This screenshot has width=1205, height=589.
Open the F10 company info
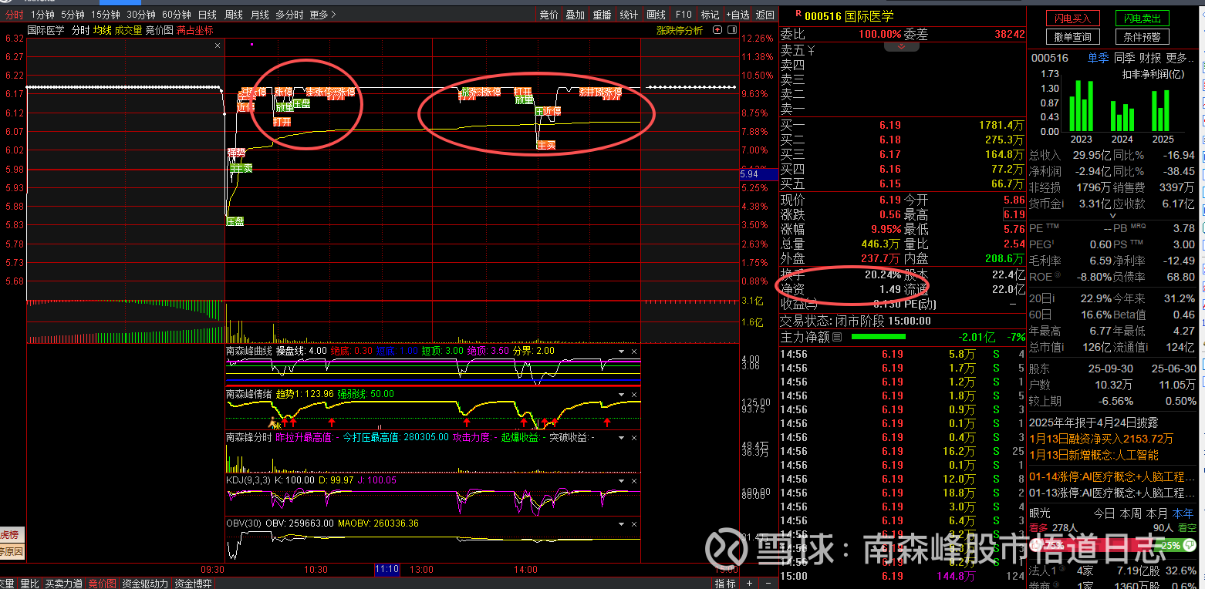click(684, 15)
